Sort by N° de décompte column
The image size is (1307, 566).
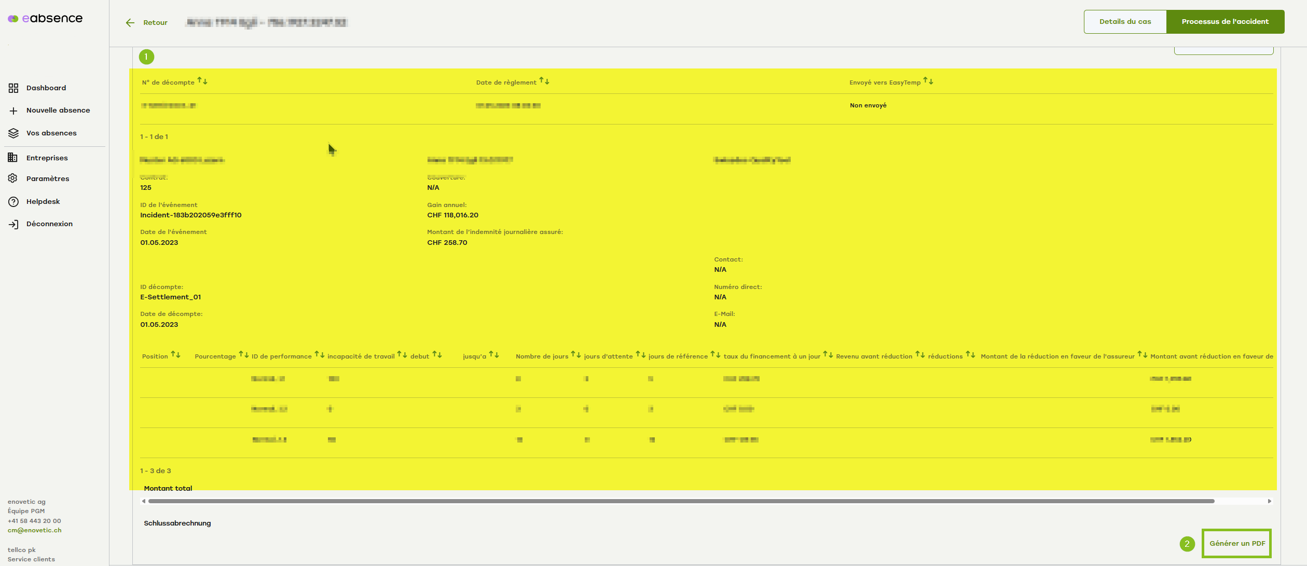coord(202,81)
